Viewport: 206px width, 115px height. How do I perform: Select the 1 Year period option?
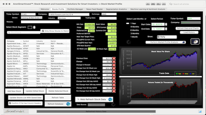pyautogui.click(x=133, y=23)
